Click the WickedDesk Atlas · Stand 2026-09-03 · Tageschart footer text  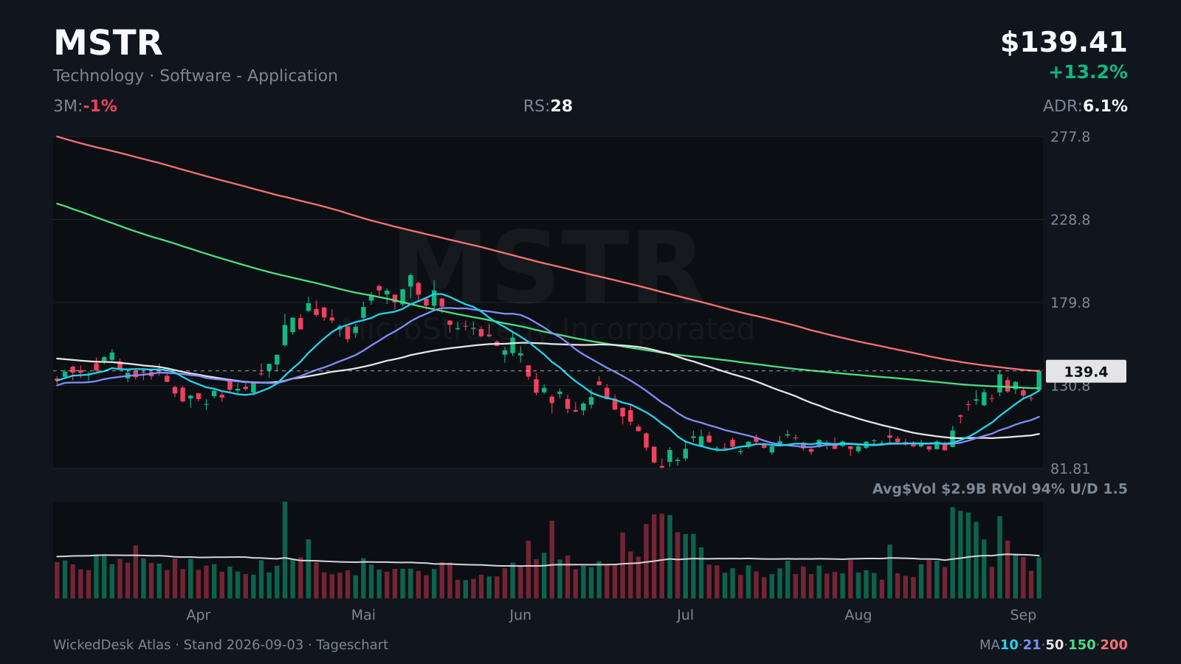(x=221, y=645)
